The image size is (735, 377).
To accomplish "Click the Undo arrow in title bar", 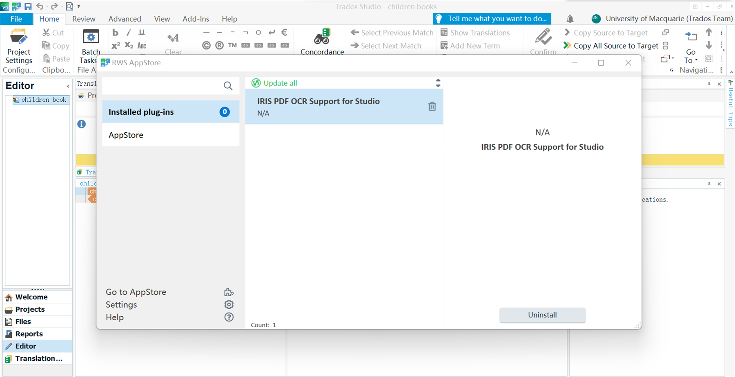I will (x=40, y=6).
